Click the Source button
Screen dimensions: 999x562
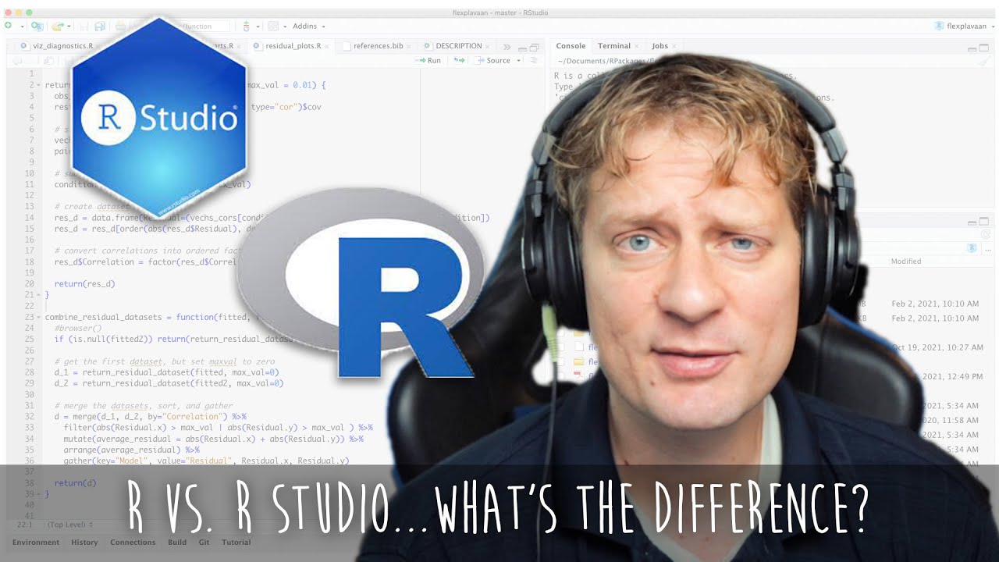494,60
